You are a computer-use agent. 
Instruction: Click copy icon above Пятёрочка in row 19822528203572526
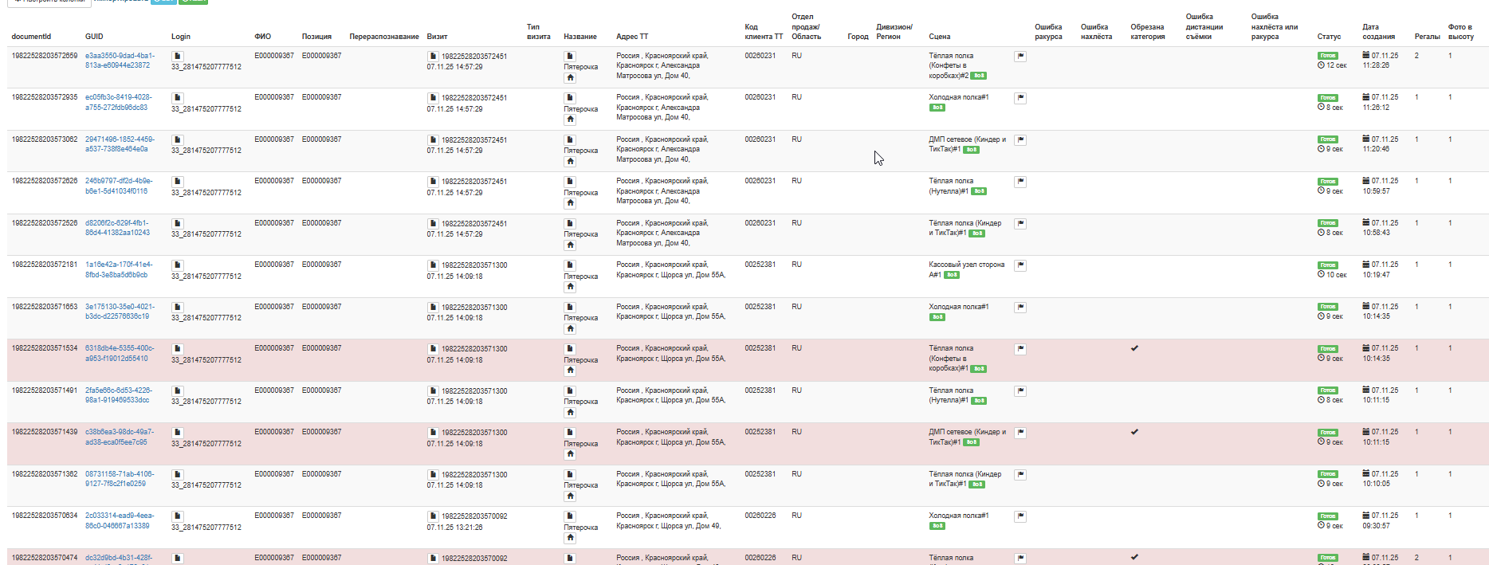tap(570, 224)
